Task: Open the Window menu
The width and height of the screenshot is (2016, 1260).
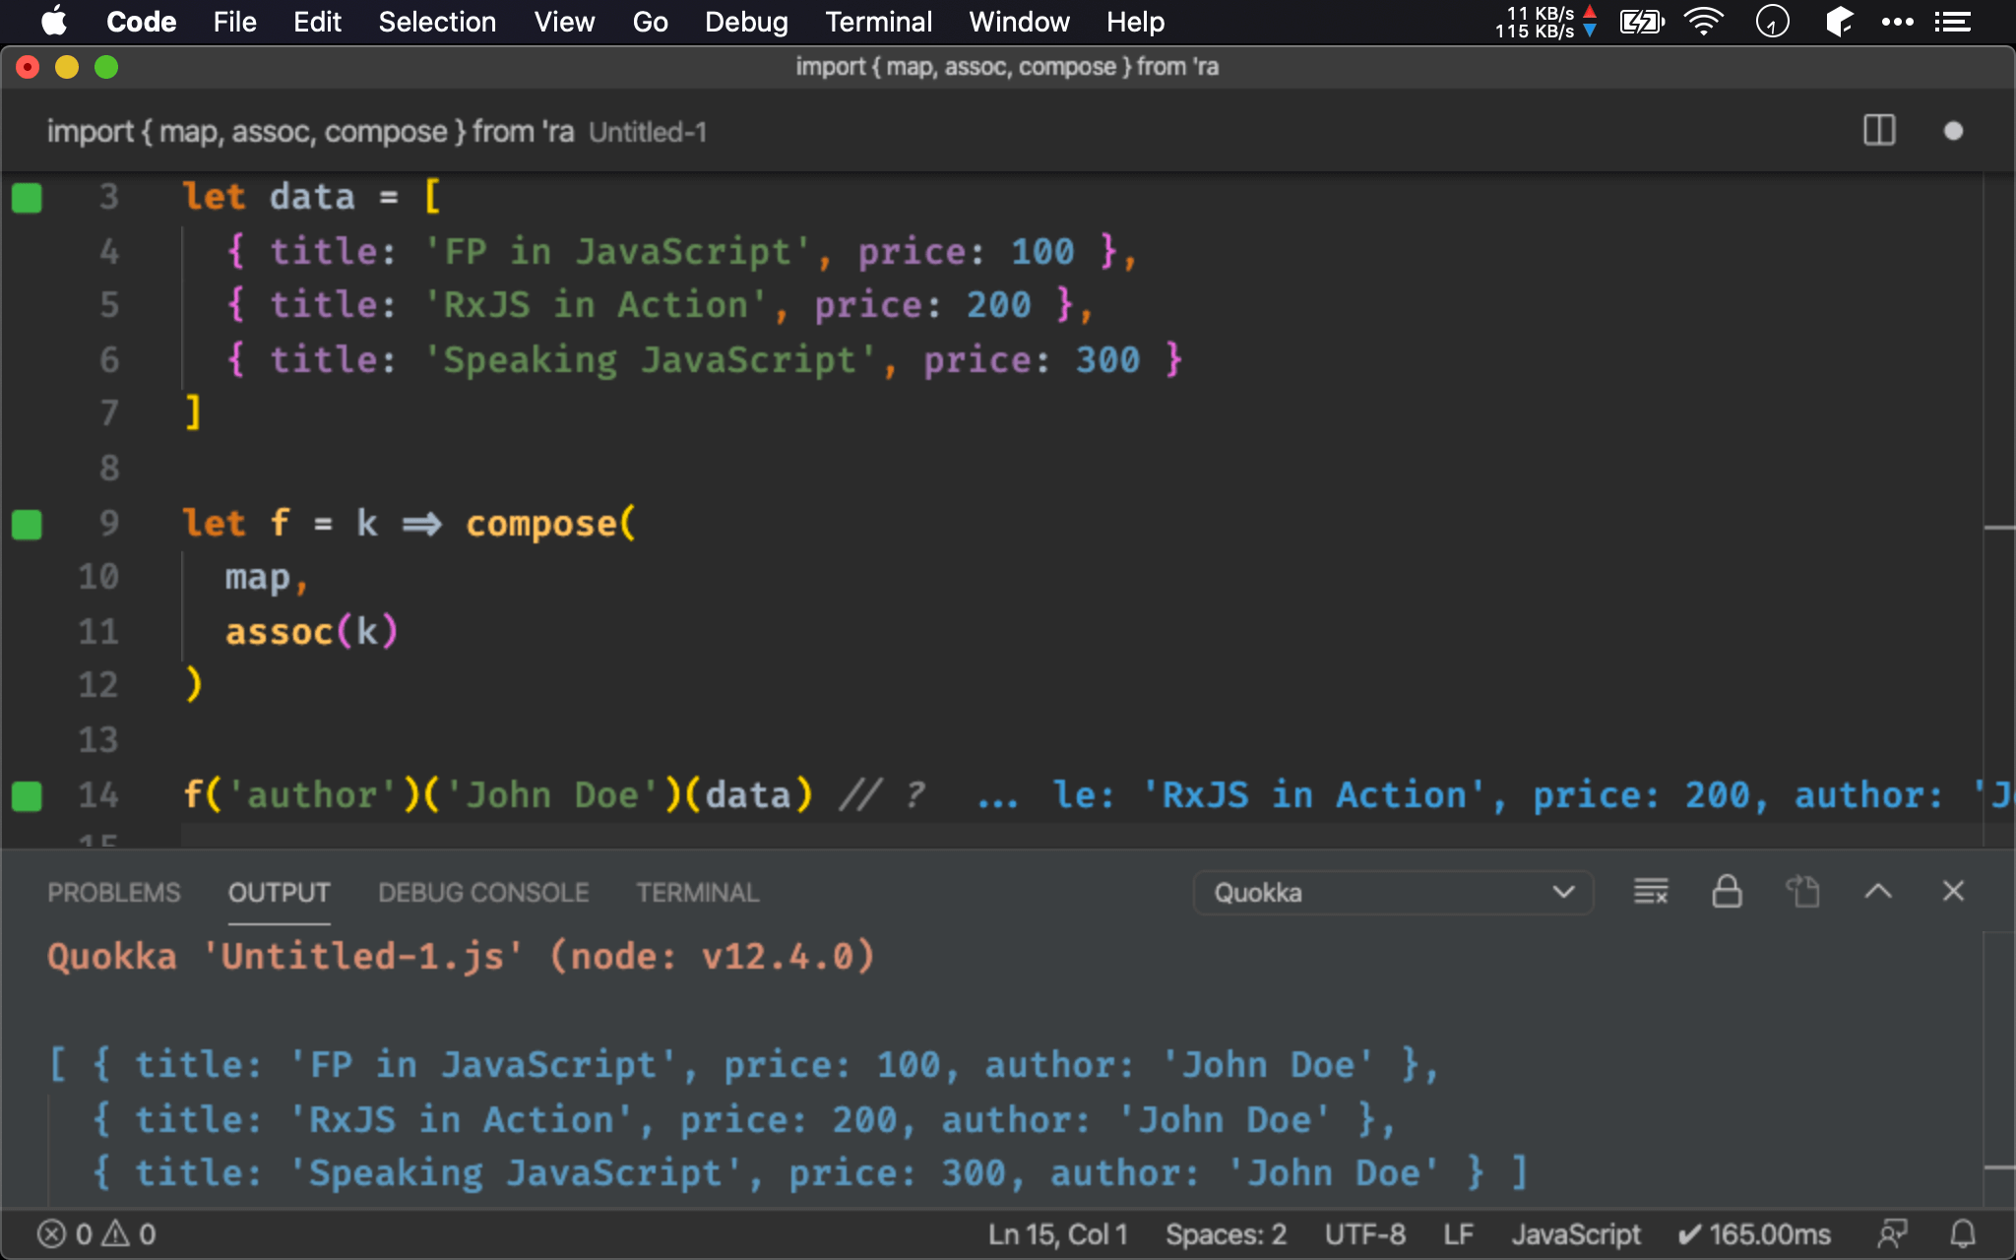Action: [1019, 22]
